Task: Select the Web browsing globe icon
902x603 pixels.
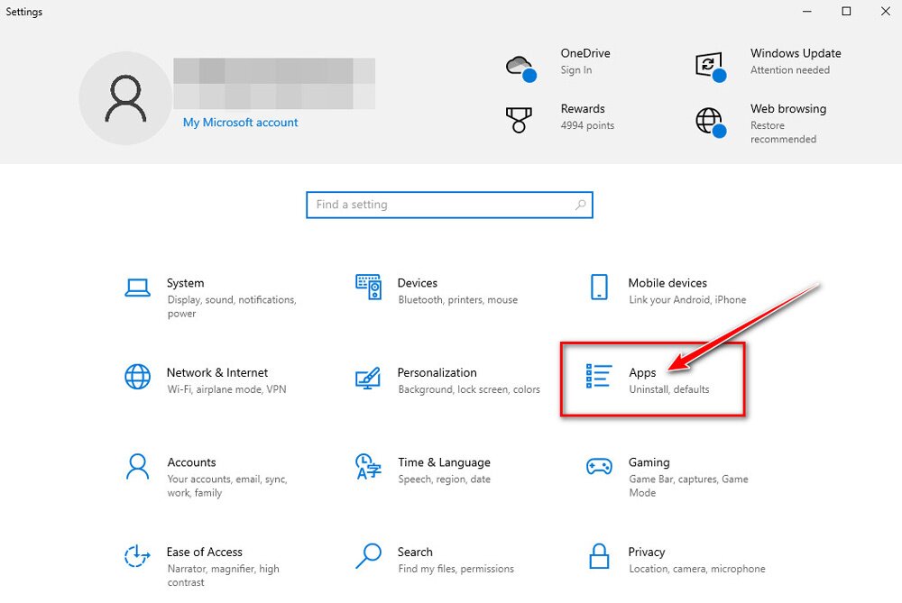Action: (x=711, y=123)
